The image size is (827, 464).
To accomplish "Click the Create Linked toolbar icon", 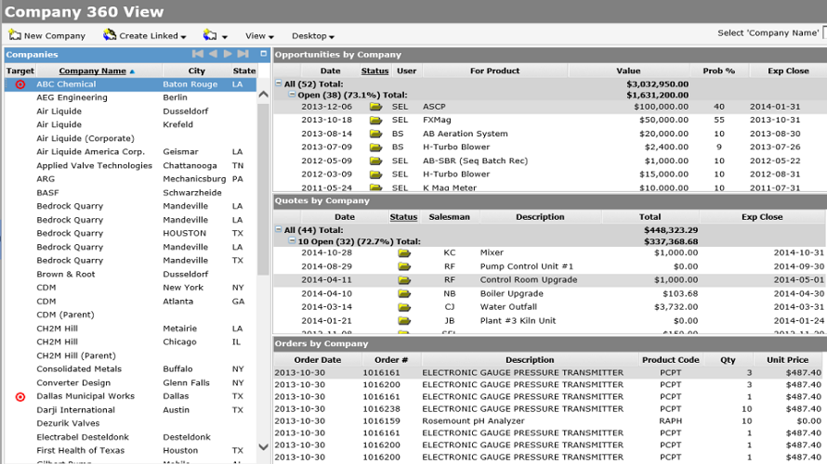I will pyautogui.click(x=110, y=35).
